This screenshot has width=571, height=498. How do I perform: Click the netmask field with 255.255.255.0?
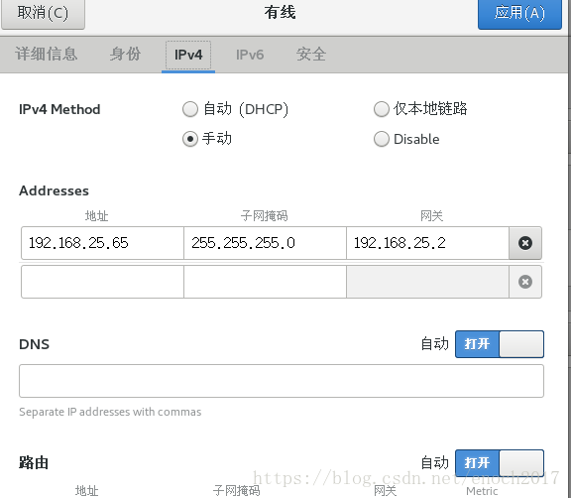pyautogui.click(x=265, y=243)
